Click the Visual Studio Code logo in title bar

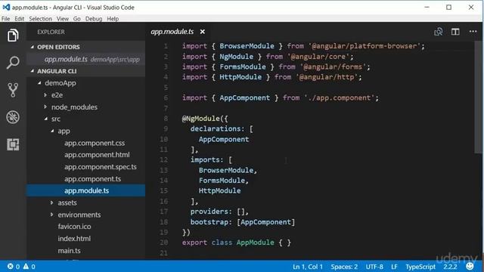6,7
